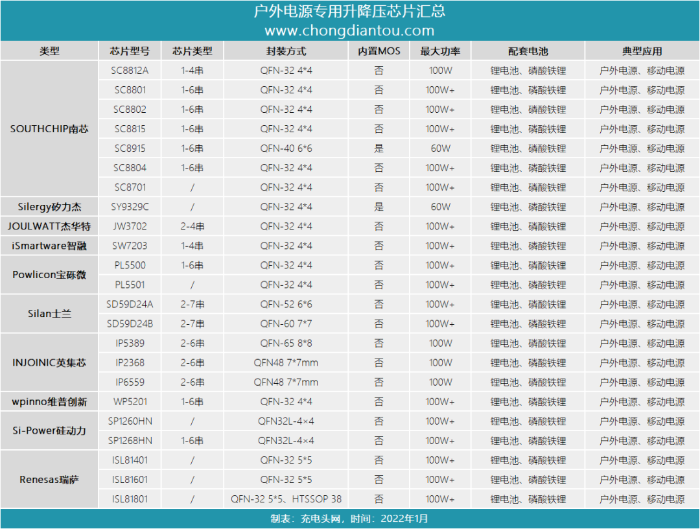The image size is (700, 529).
Task: Select chip model SC8815
Action: coord(130,129)
